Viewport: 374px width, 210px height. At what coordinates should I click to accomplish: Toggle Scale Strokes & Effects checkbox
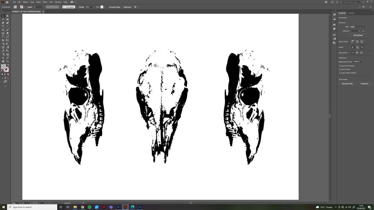(340, 73)
